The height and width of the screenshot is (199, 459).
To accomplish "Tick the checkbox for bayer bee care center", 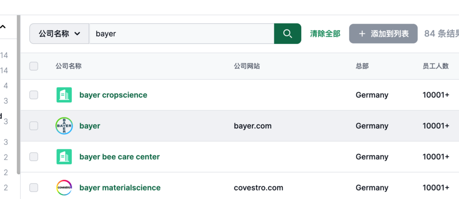I will (34, 157).
